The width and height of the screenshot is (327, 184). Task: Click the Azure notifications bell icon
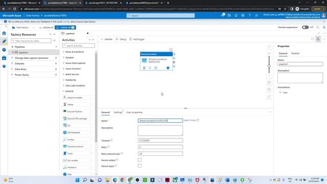236,15
